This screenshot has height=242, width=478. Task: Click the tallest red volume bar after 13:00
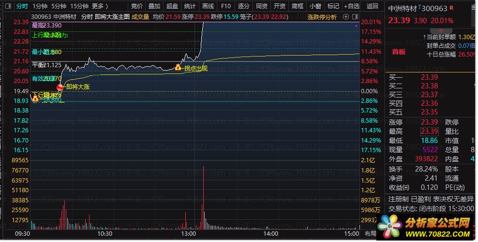pyautogui.click(x=203, y=198)
